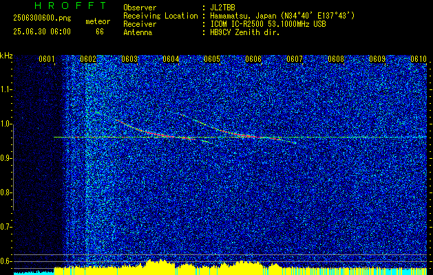Click the HB9CV Zenith dir. text
The image size is (433, 275).
click(x=245, y=32)
